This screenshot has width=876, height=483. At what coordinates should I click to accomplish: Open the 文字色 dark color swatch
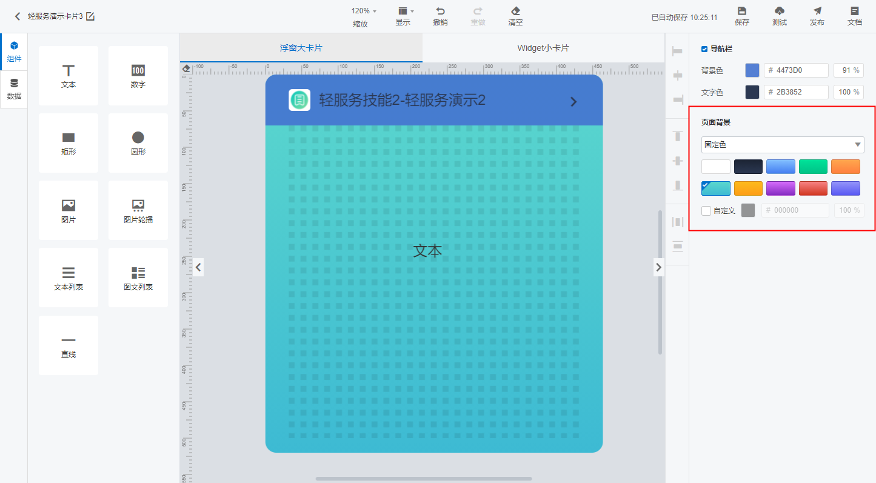click(x=752, y=92)
